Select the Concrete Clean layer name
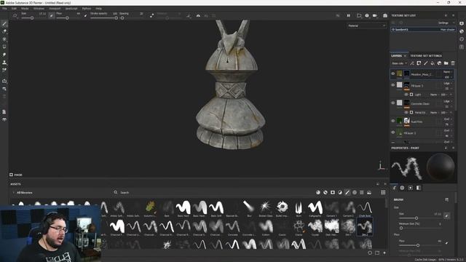Screen dimensions: 466x262 420,103
